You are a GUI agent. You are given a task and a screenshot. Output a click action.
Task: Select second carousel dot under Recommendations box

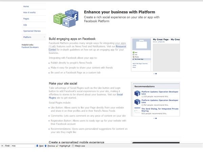[156, 118]
